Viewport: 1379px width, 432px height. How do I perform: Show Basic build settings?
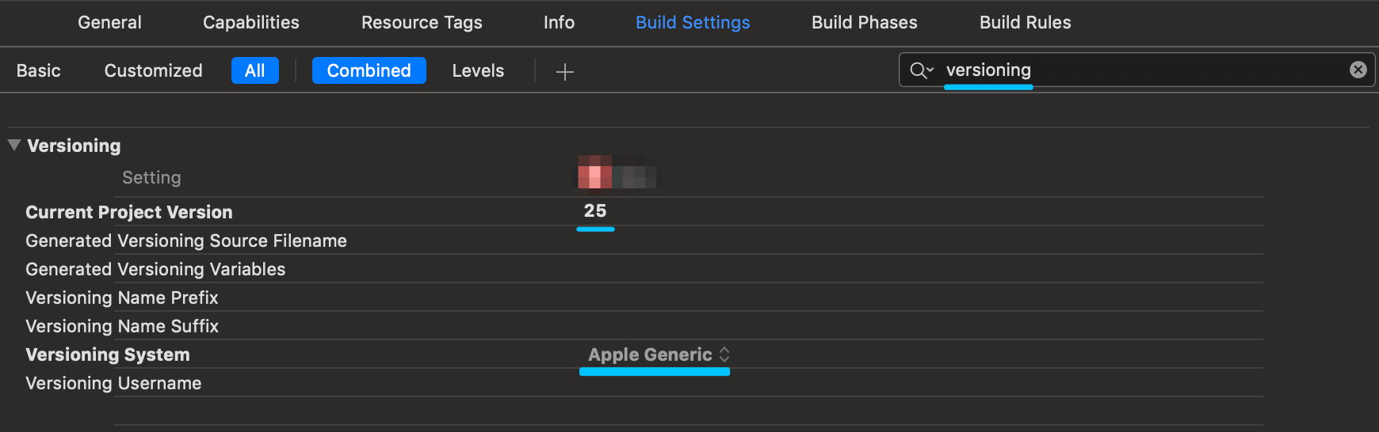tap(38, 70)
